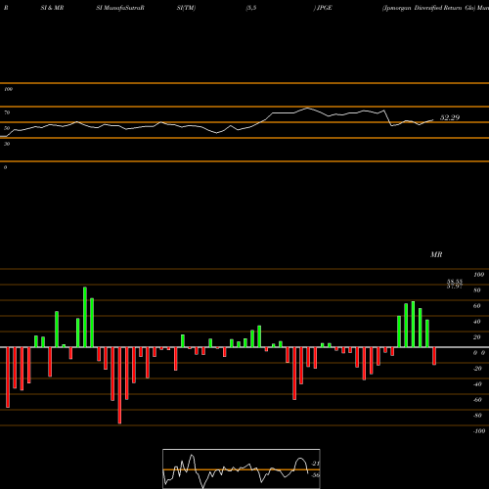Click the MR axis label -20

pos(477,369)
